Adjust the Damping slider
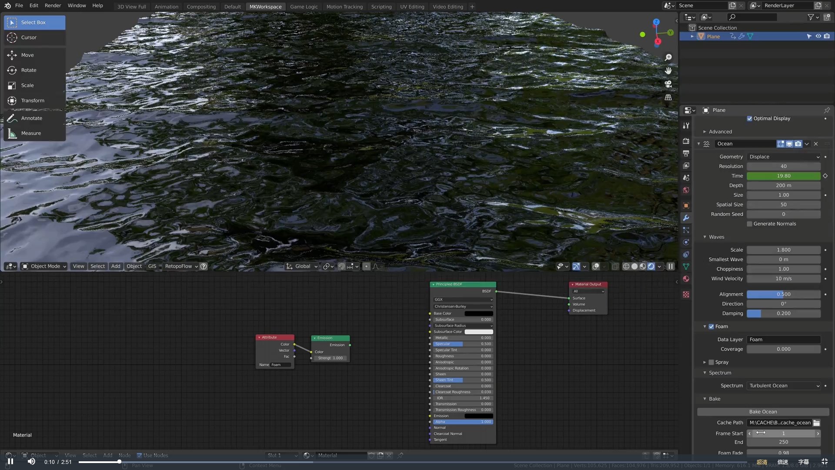 tap(784, 313)
